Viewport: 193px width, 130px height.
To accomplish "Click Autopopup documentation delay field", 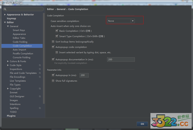I will pyautogui.click(x=121, y=59).
